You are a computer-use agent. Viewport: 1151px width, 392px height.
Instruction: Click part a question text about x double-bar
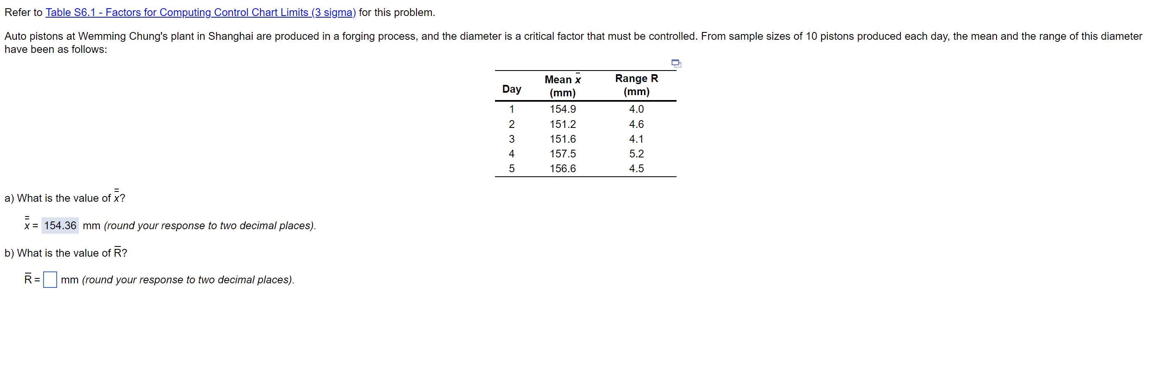tap(65, 198)
